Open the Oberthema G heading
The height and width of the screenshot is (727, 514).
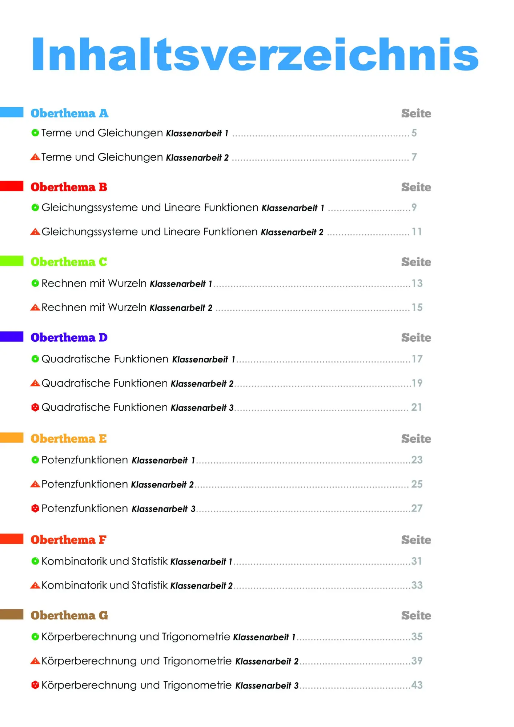click(x=69, y=615)
